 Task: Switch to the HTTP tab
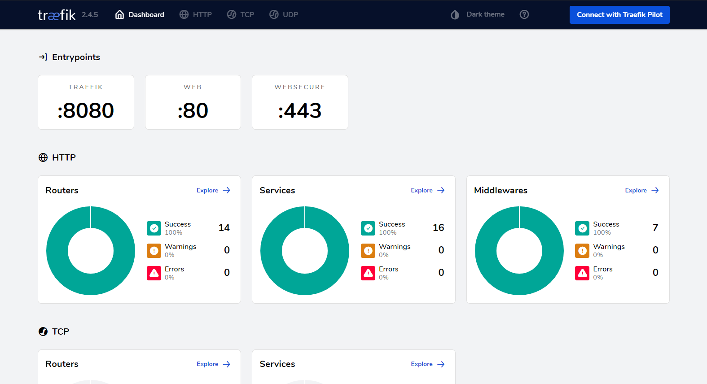point(196,14)
